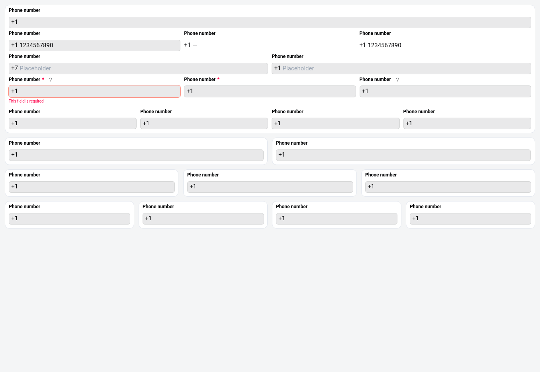The height and width of the screenshot is (372, 540).
Task: Click the input field containing 1234567890
Action: point(94,45)
